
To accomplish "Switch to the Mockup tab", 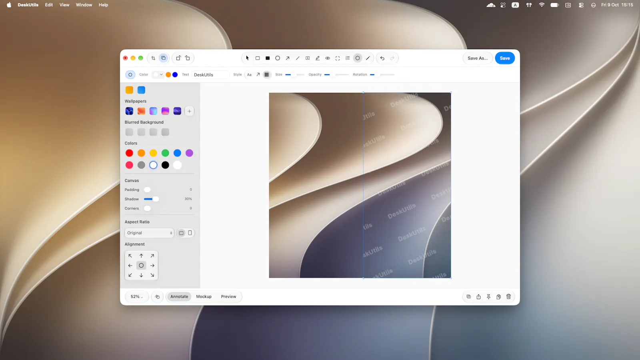I will pos(204,296).
